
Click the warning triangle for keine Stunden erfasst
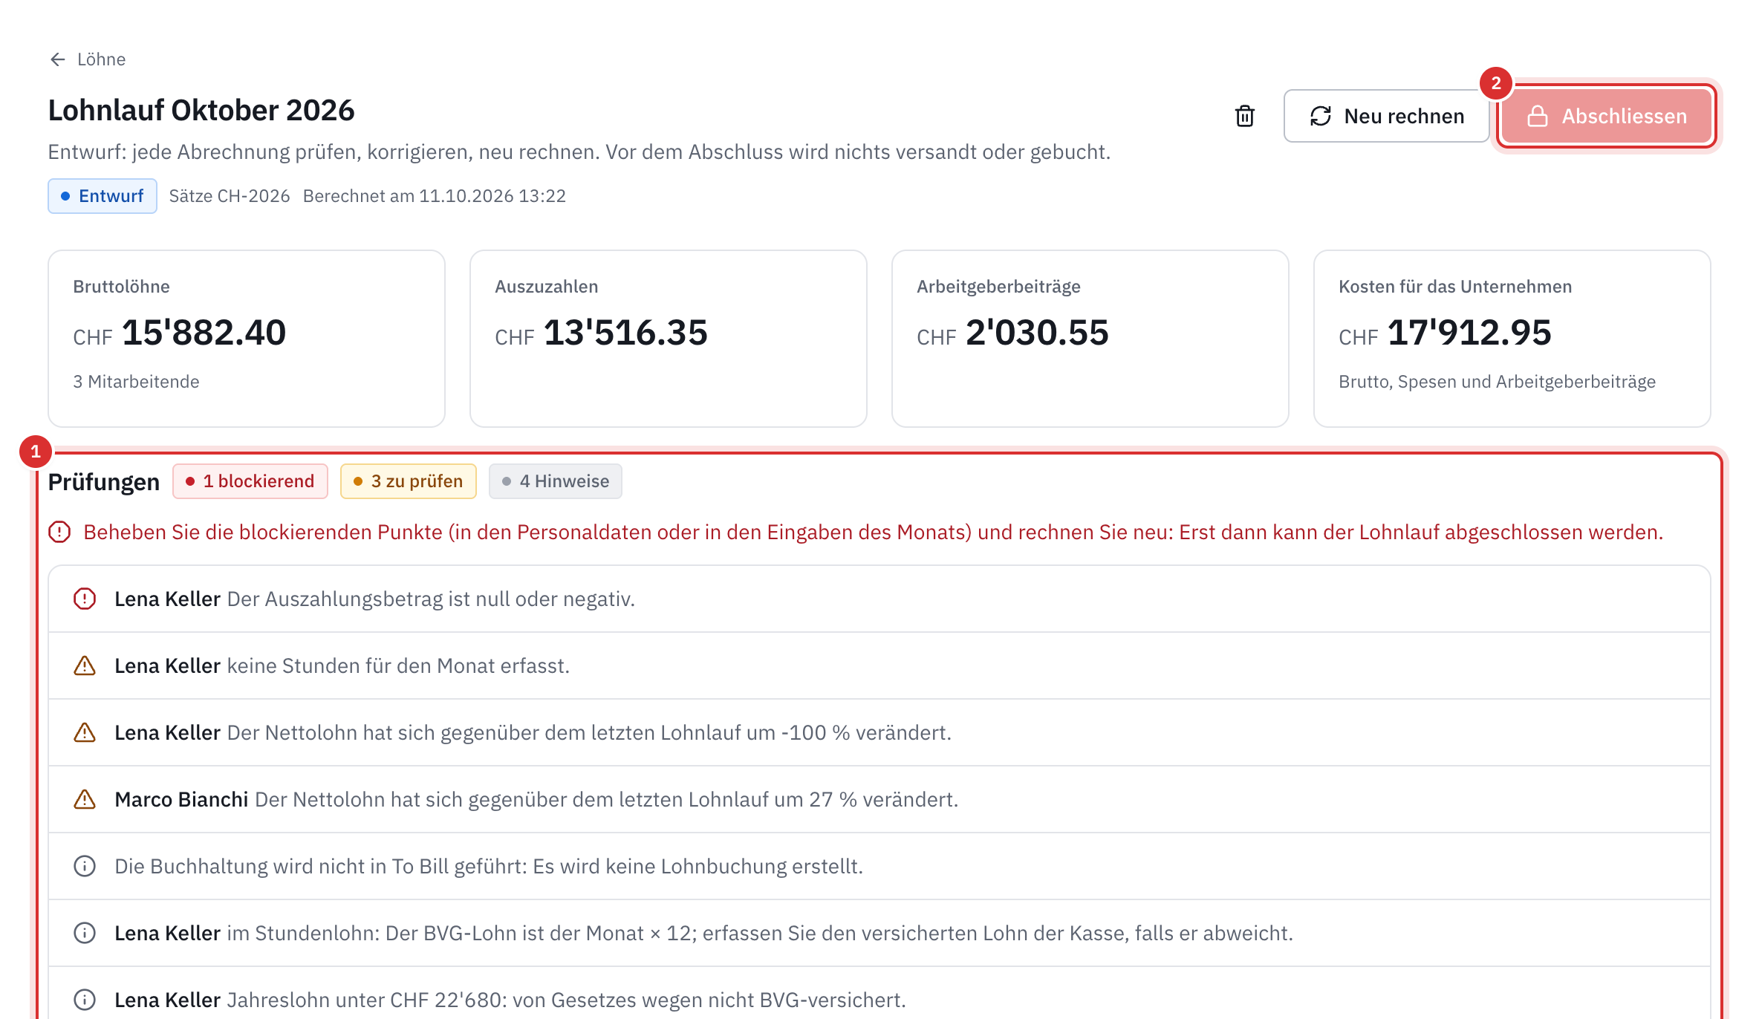coord(85,665)
